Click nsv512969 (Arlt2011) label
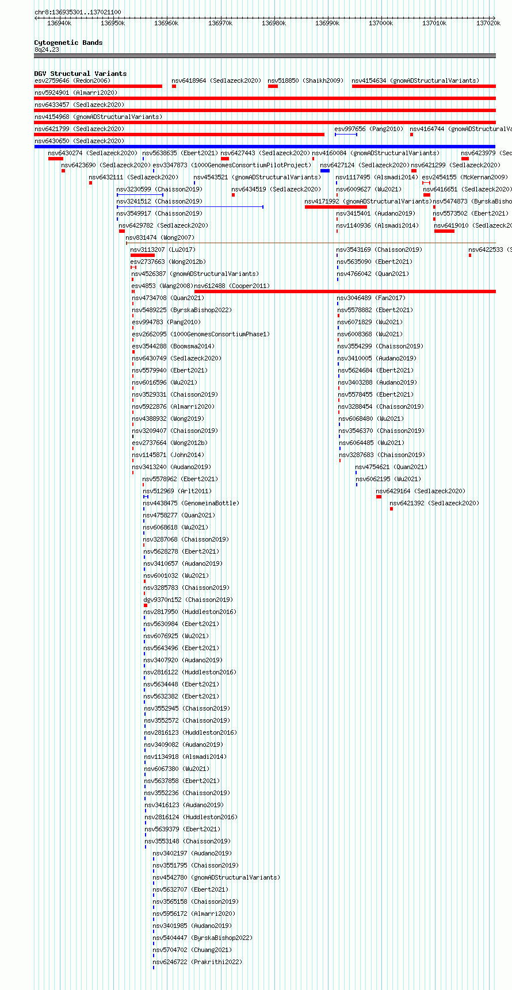512x990 pixels. click(178, 492)
